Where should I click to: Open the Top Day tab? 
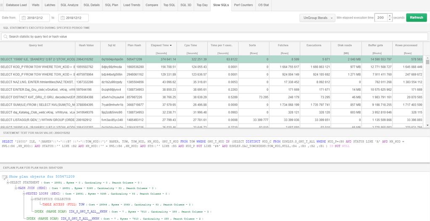[x=202, y=5]
